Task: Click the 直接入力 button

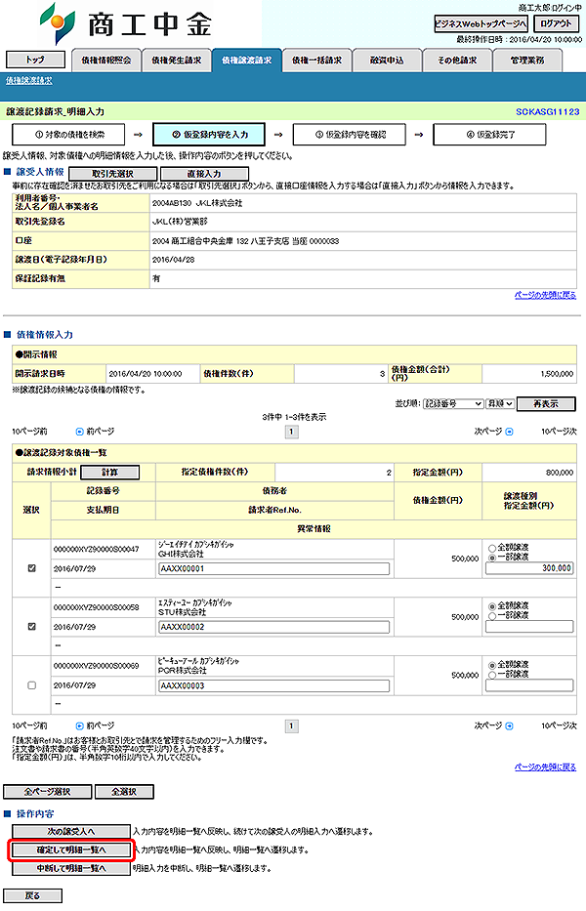Action: click(205, 173)
